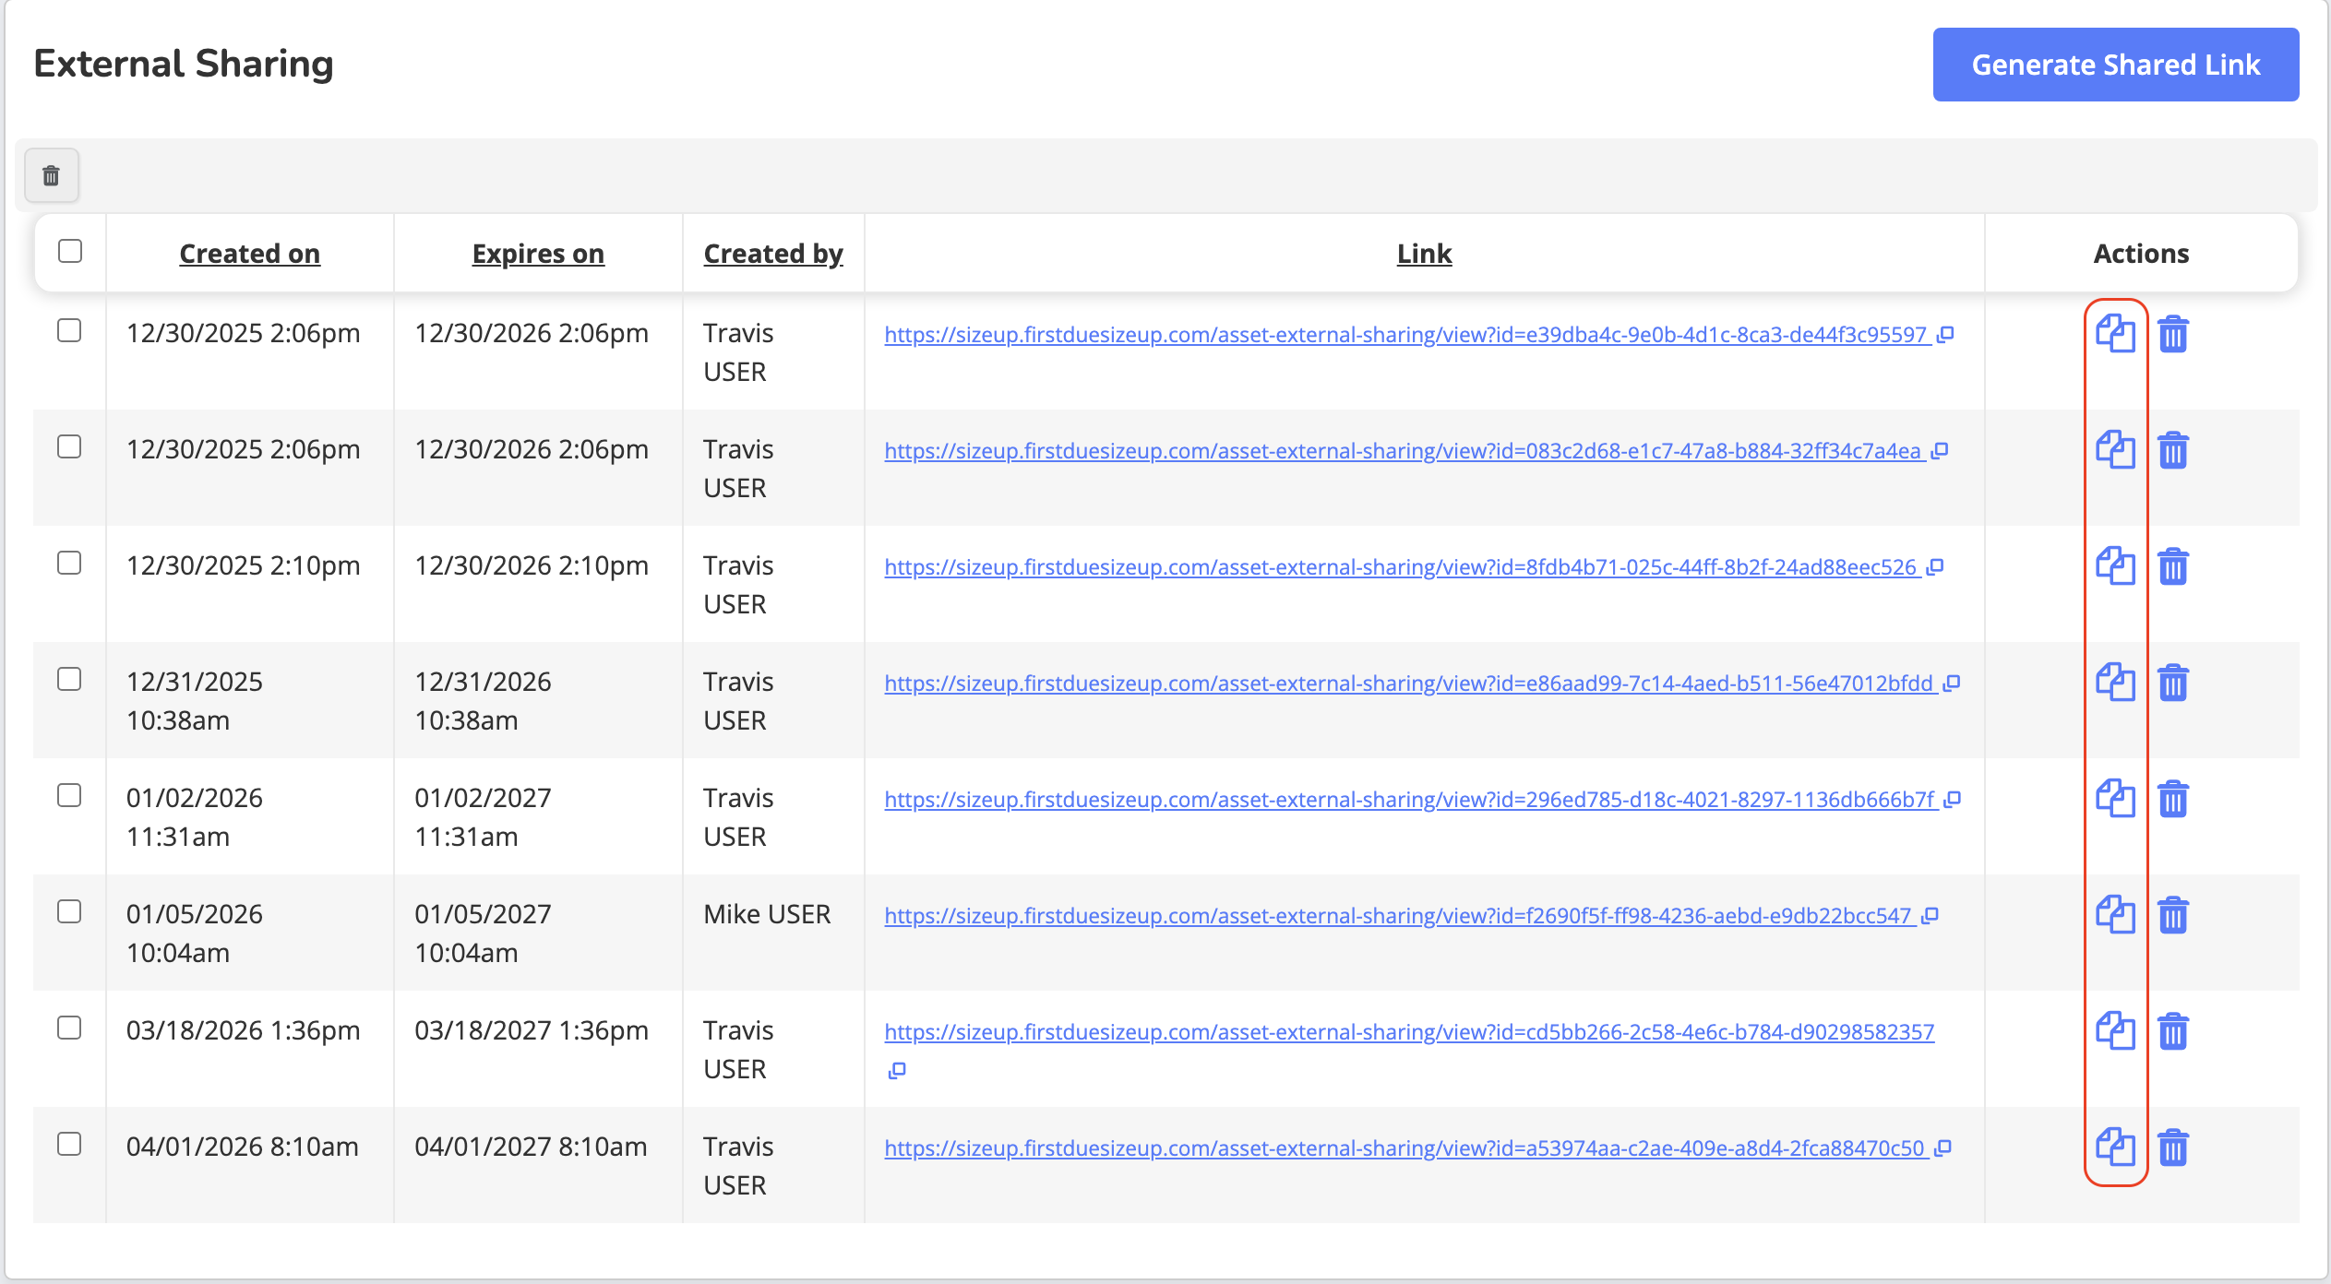The height and width of the screenshot is (1284, 2331).
Task: Delete the shared link ending 32ff34c7a4ea
Action: pos(2173,450)
